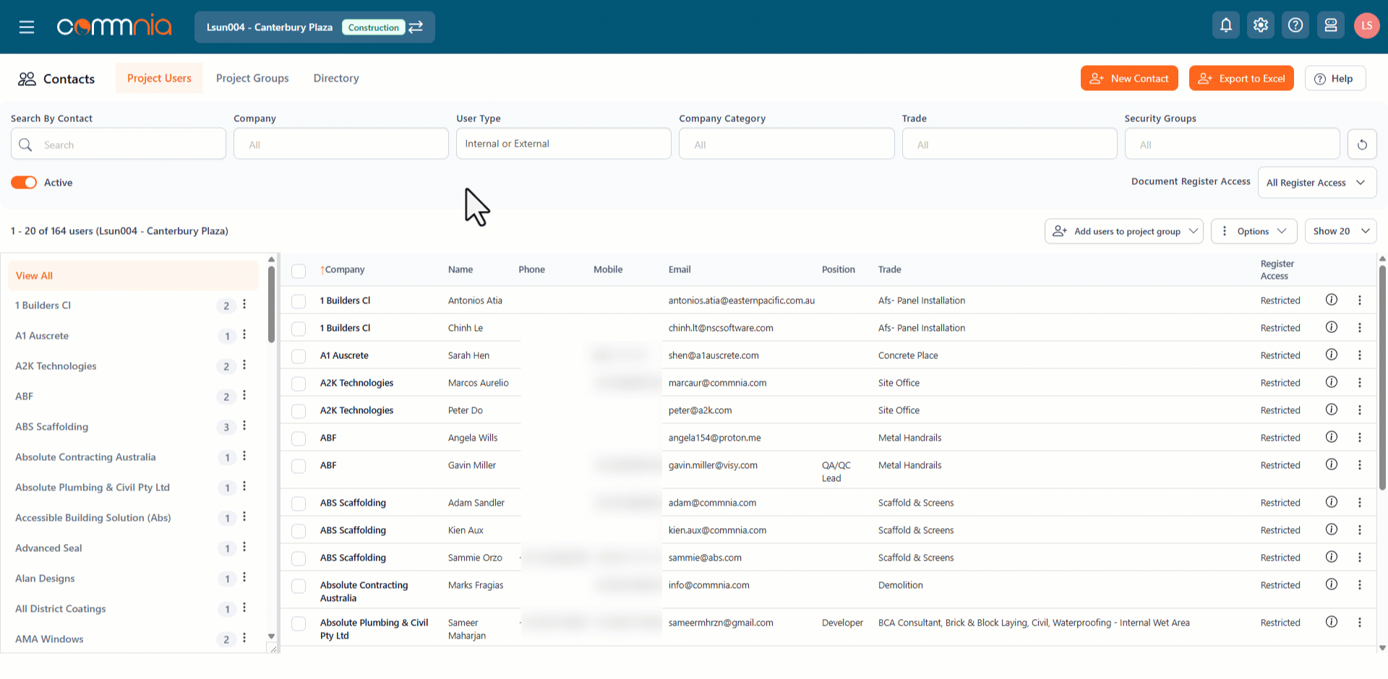
Task: Click the sidebar scroll-down arrow
Action: (x=271, y=636)
